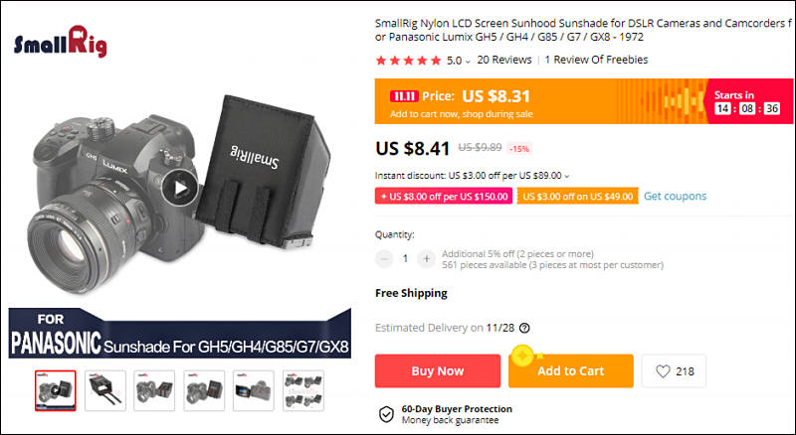Viewport: 796px width, 435px height.
Task: Click the Buy Now button
Action: [438, 371]
